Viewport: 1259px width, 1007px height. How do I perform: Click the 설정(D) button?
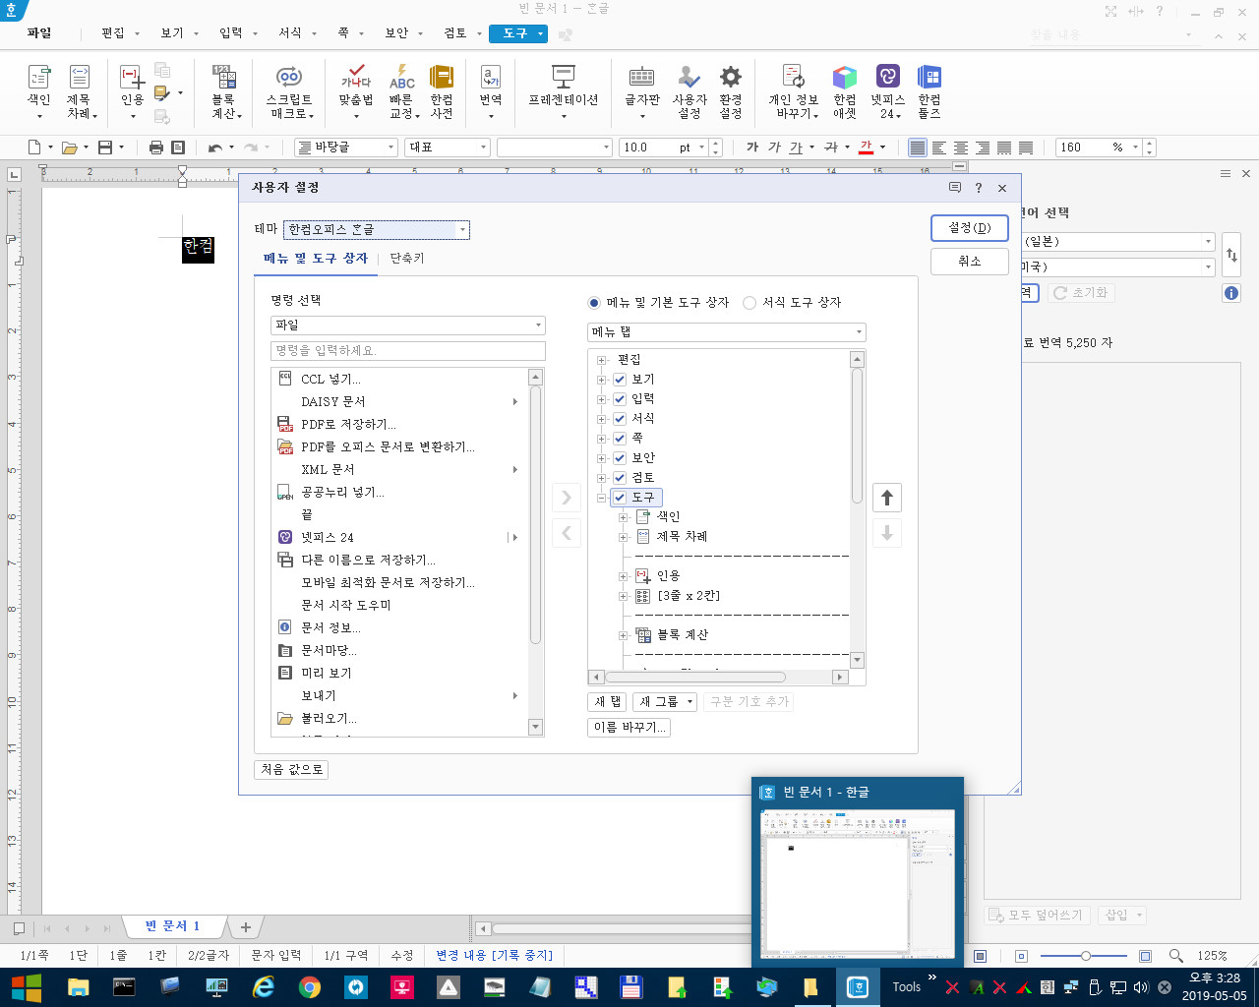point(970,228)
